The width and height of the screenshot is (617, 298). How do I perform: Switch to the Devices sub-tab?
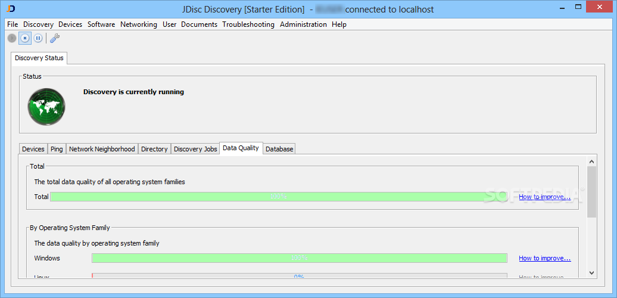tap(33, 149)
